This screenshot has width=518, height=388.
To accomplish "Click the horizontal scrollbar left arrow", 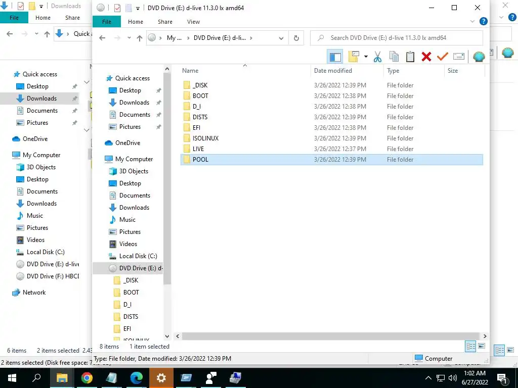I will (x=178, y=336).
